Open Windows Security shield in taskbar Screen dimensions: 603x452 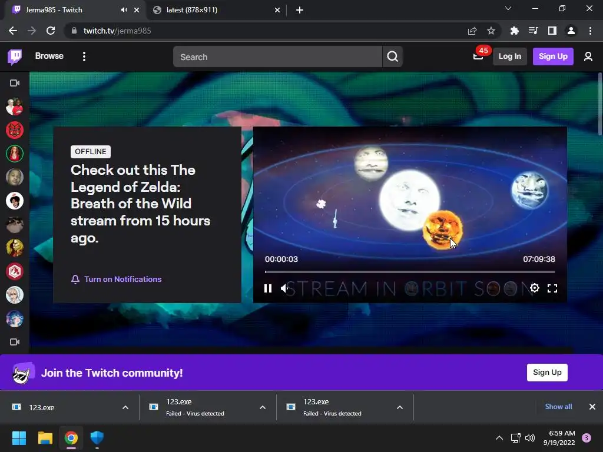[x=97, y=438]
